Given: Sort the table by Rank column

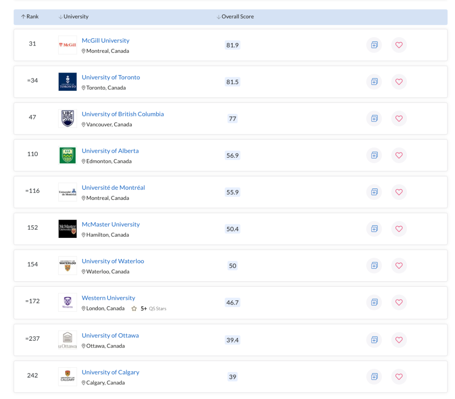Looking at the screenshot, I should click(x=30, y=16).
